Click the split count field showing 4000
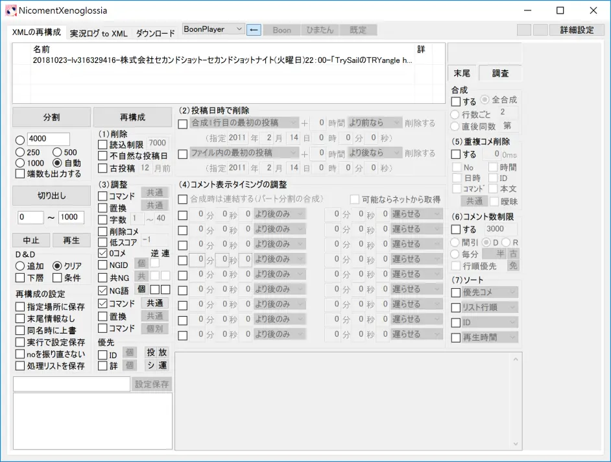Screen dimensions: 611x462 pos(48,139)
